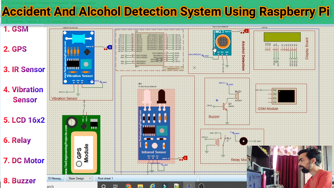
Task: Open Internet Explorer from the taskbar
Action: coord(153,186)
